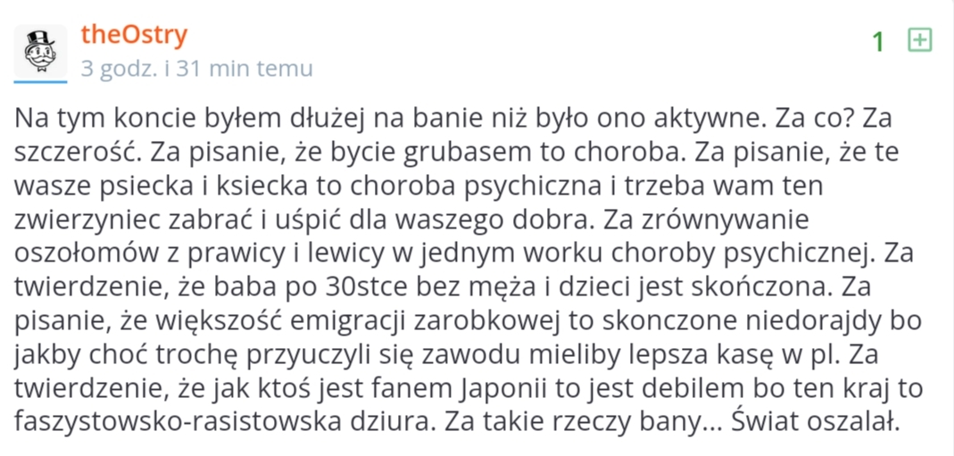Open the comment permalink timestamp '3 godz. i 31 min temu'

coord(196,69)
